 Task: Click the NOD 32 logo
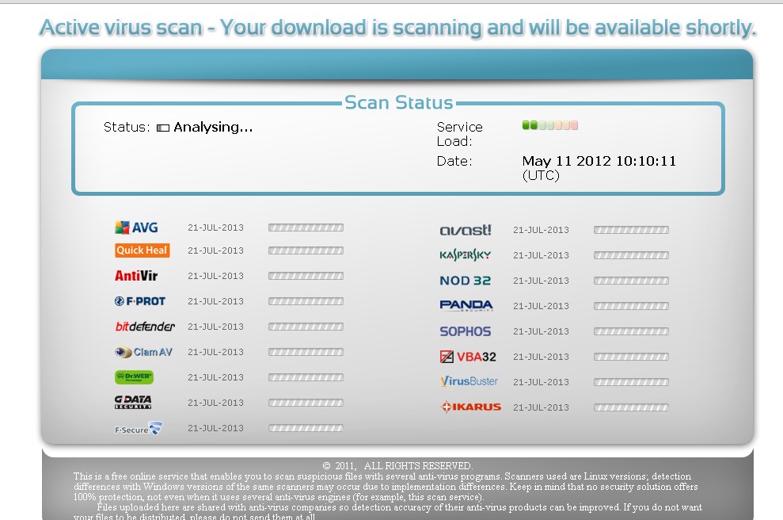point(466,281)
